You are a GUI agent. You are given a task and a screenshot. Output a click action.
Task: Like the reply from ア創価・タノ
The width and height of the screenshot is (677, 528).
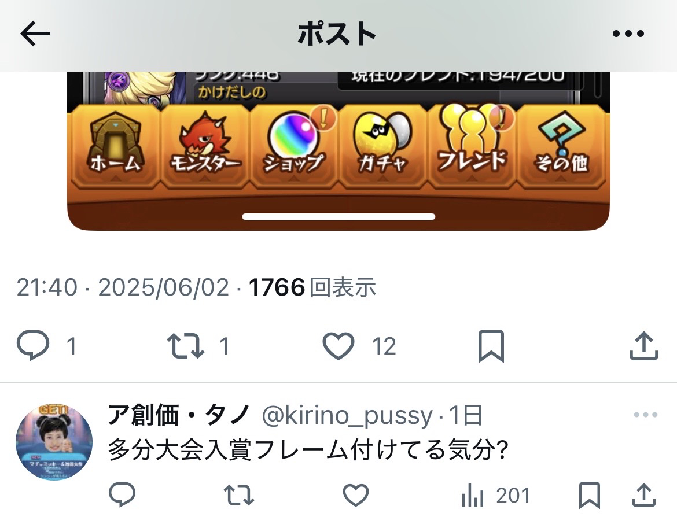point(356,495)
